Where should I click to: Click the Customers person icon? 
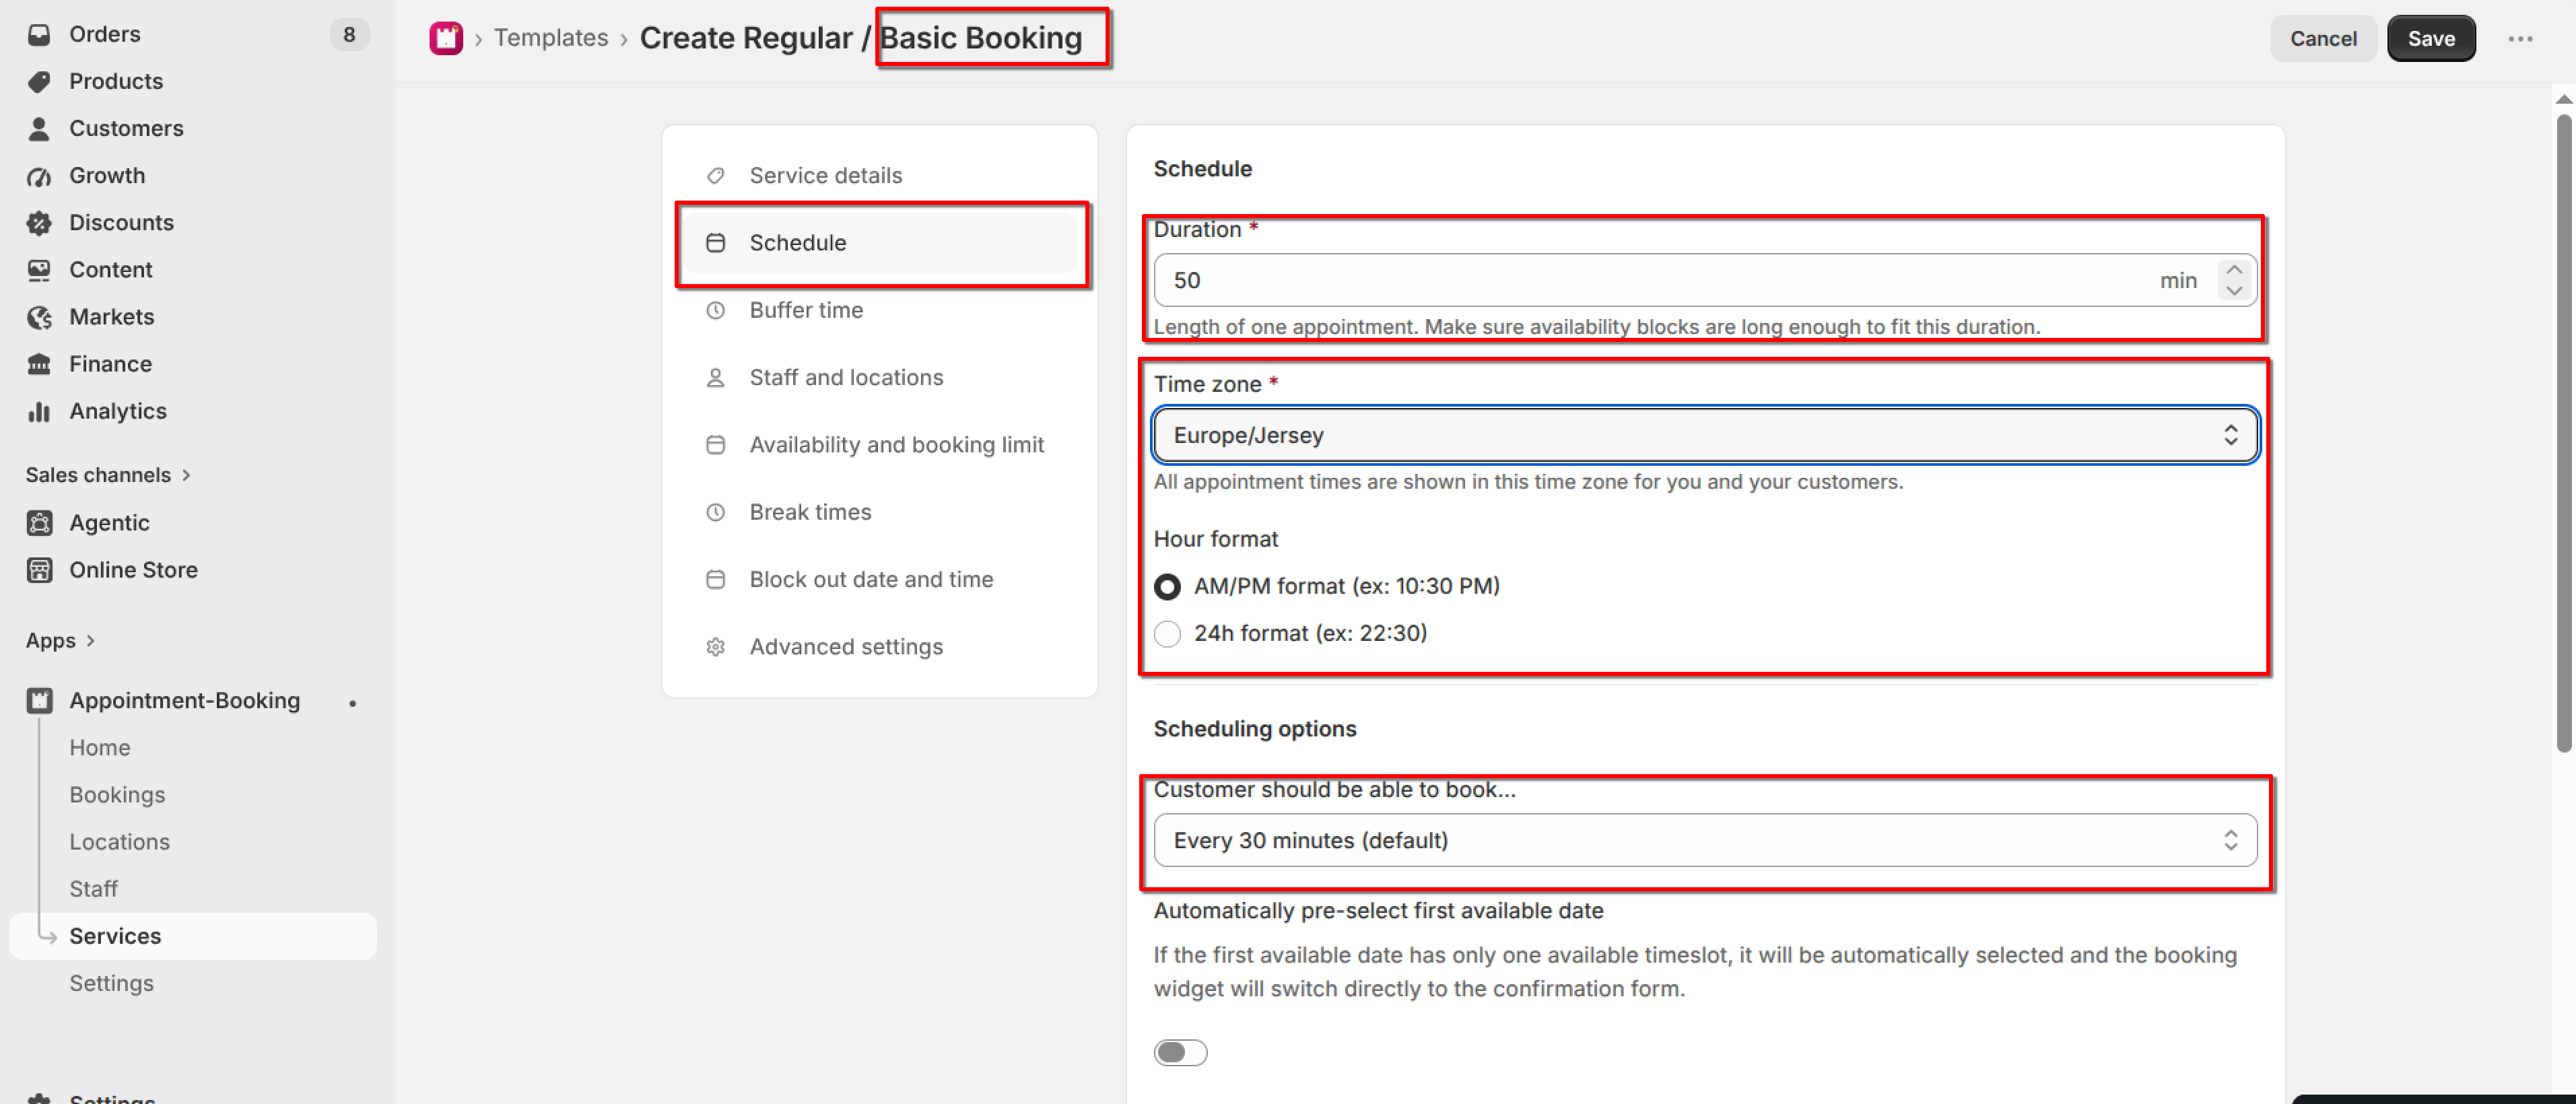coord(39,128)
